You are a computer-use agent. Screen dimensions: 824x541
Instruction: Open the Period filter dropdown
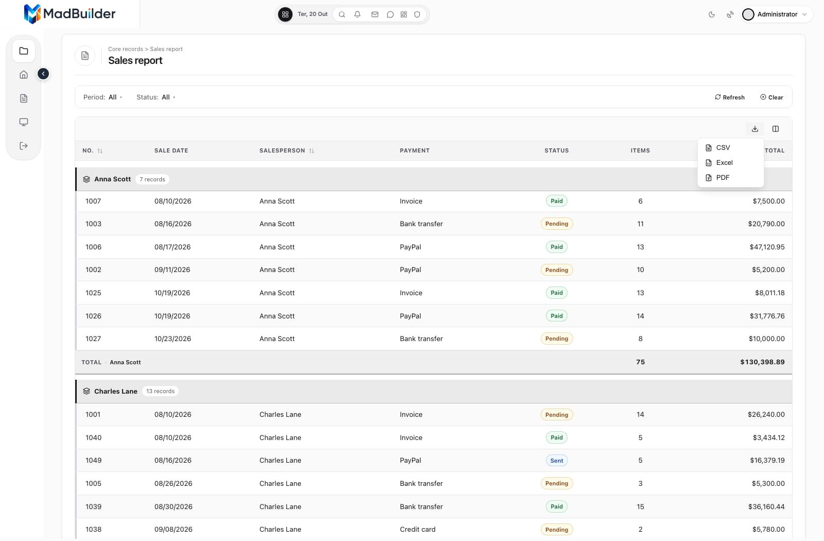(x=103, y=97)
